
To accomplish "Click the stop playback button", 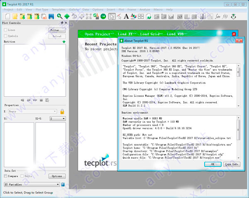I will (x=41, y=100).
